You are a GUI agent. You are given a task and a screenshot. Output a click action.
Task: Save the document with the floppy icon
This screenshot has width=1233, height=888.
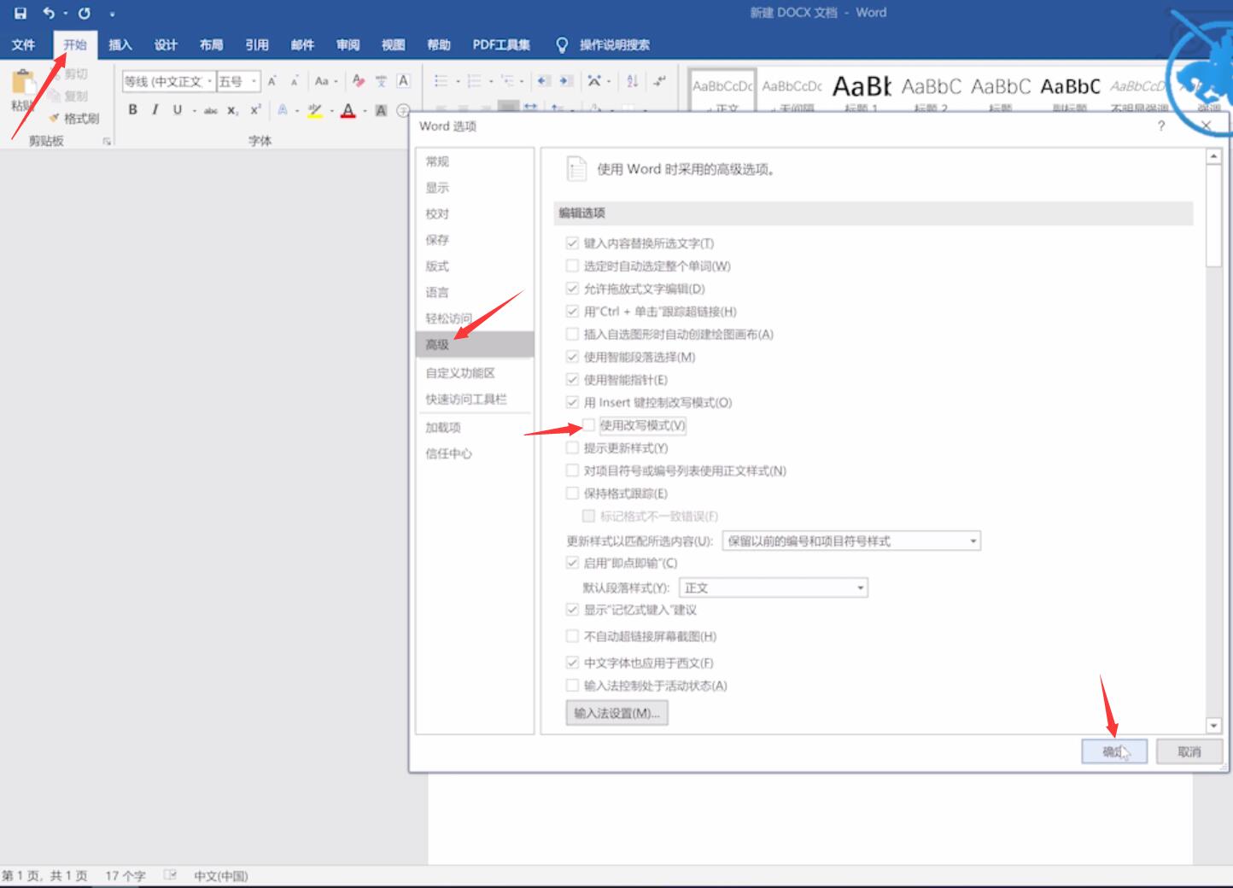(20, 13)
